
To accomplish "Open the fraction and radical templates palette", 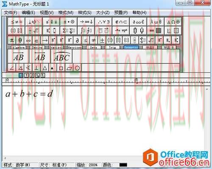I will point(34,31).
